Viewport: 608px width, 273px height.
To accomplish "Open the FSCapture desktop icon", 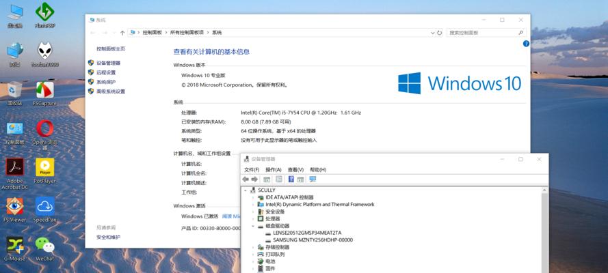I will click(x=44, y=94).
